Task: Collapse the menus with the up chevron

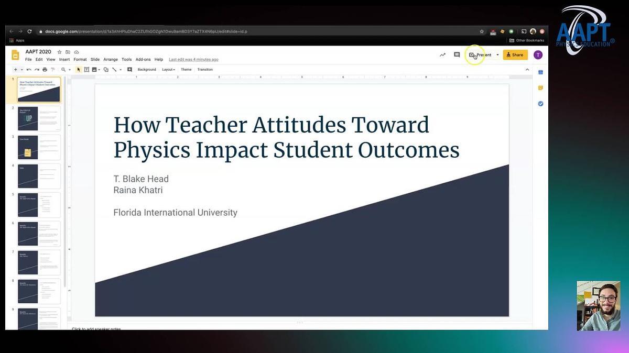Action: pos(527,70)
